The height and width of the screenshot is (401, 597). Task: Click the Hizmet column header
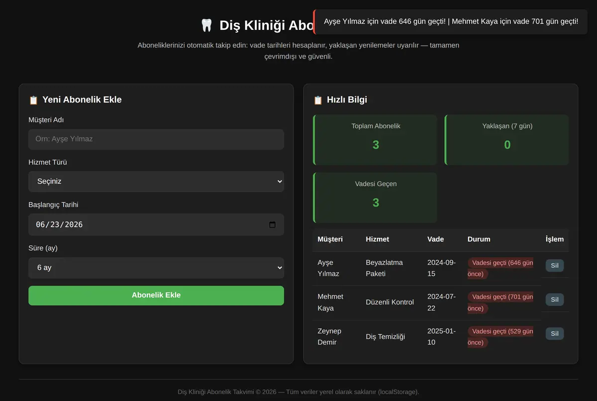378,239
